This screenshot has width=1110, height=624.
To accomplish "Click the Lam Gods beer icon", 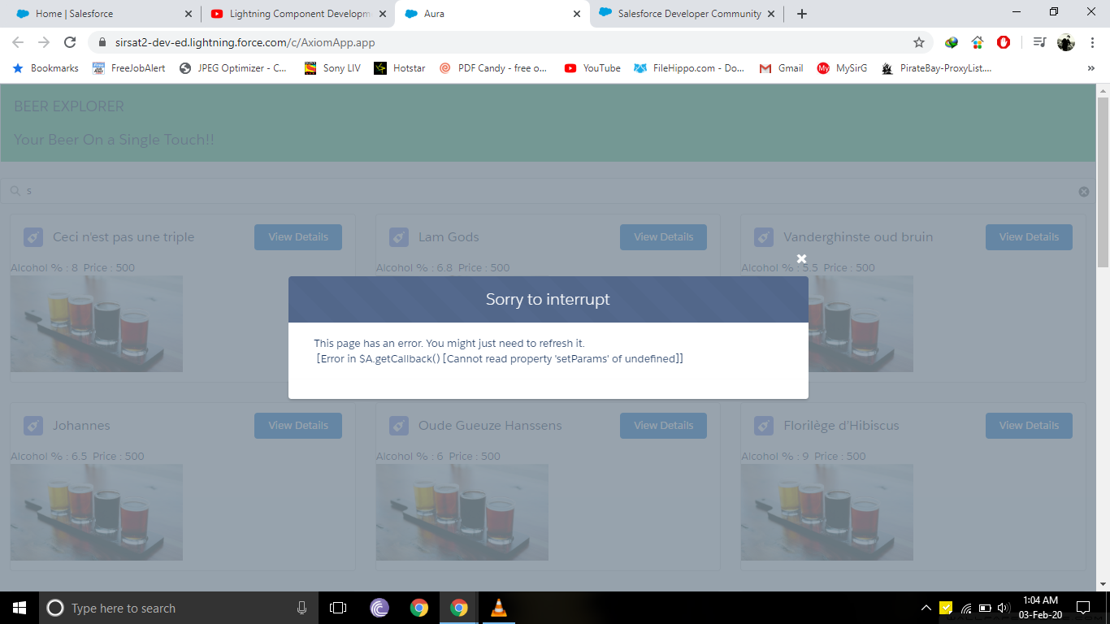I will coord(398,237).
